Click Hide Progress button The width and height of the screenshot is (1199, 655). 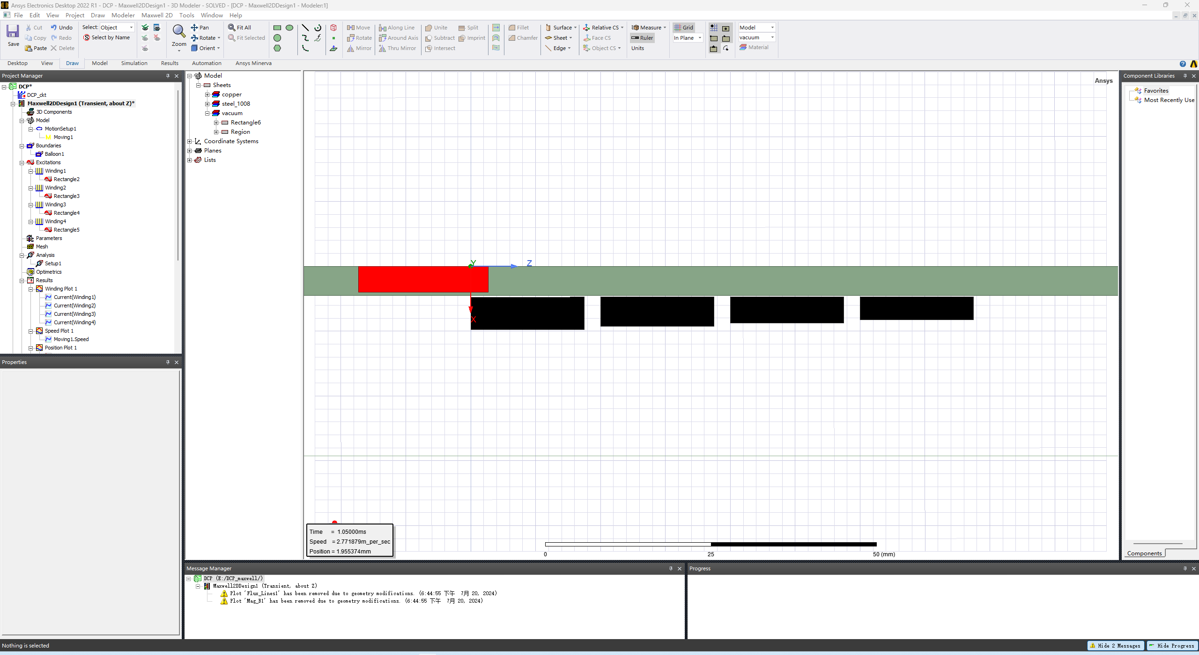1172,646
